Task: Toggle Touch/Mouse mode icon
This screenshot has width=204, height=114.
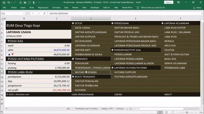Action: 34,2
